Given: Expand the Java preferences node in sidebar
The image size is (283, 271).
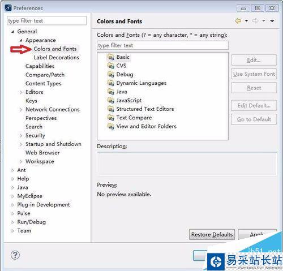Looking at the screenshot, I should (x=12, y=187).
